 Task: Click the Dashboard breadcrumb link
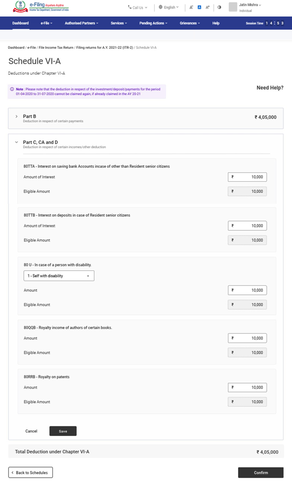[x=16, y=48]
